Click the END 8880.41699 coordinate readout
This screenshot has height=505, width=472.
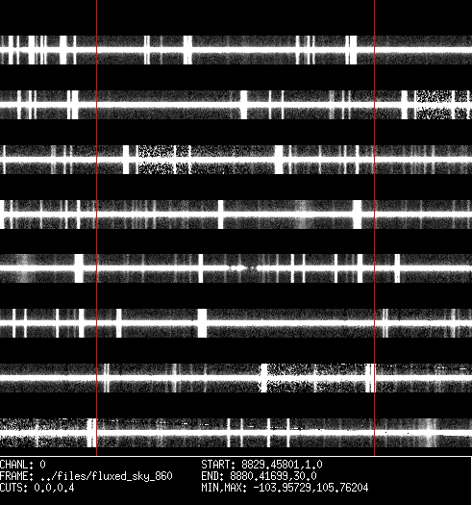(x=259, y=476)
